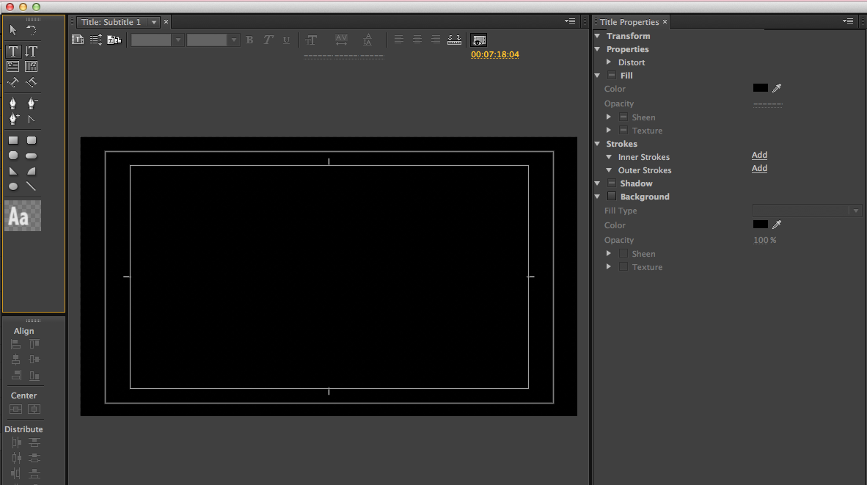Select the Convert Anchor Point tool
The height and width of the screenshot is (485, 867).
pos(32,118)
